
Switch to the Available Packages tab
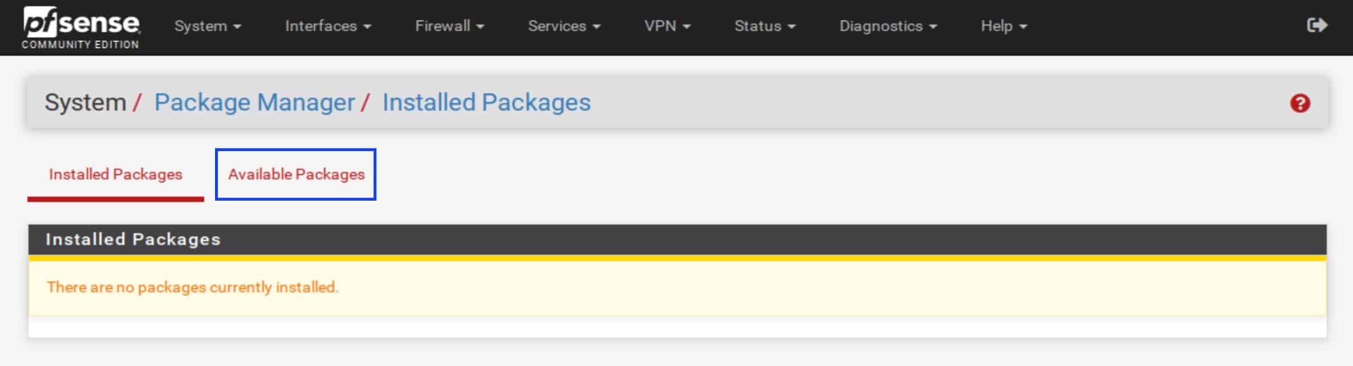coord(296,174)
